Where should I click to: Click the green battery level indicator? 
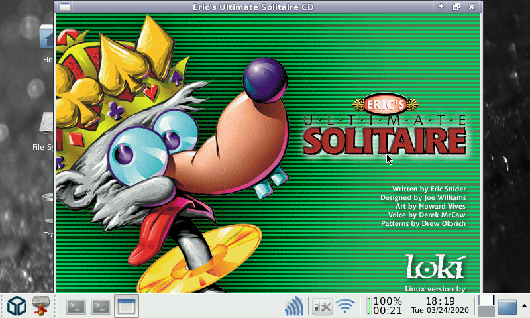pos(369,306)
